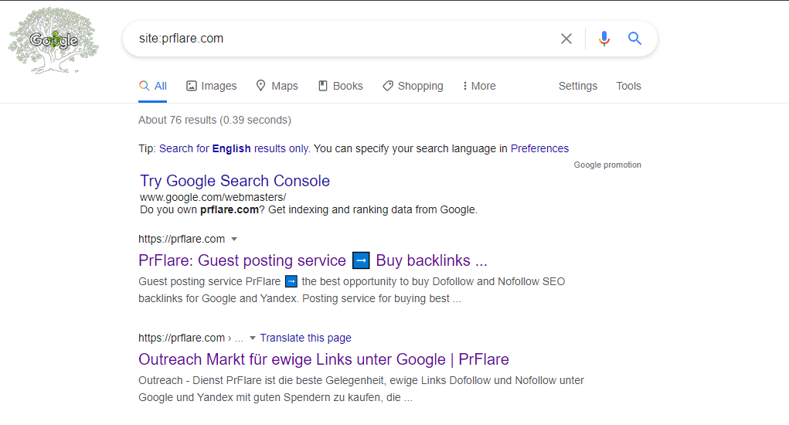Click the www.google.com/webmasters/ URL text

(x=213, y=197)
